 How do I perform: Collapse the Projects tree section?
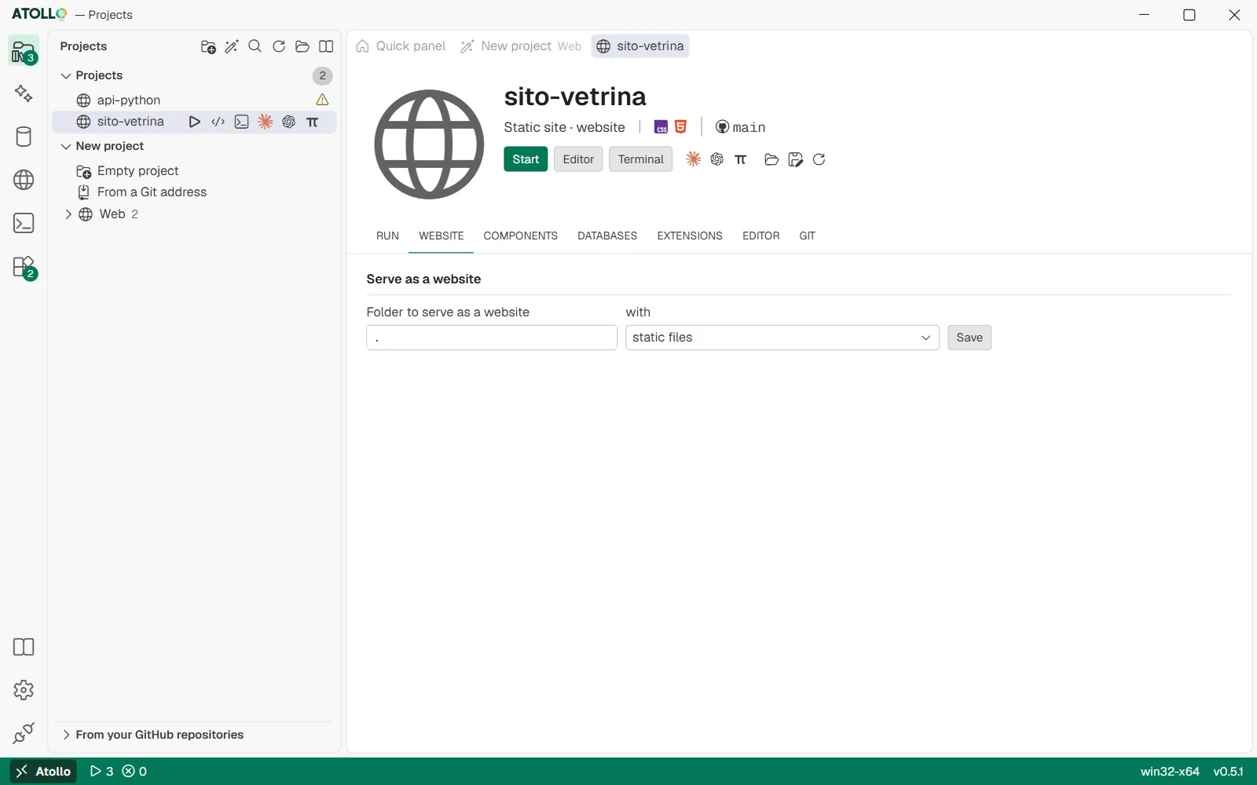tap(66, 76)
